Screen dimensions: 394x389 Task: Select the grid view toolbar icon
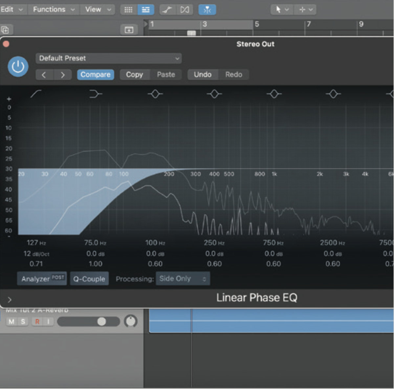pos(128,10)
